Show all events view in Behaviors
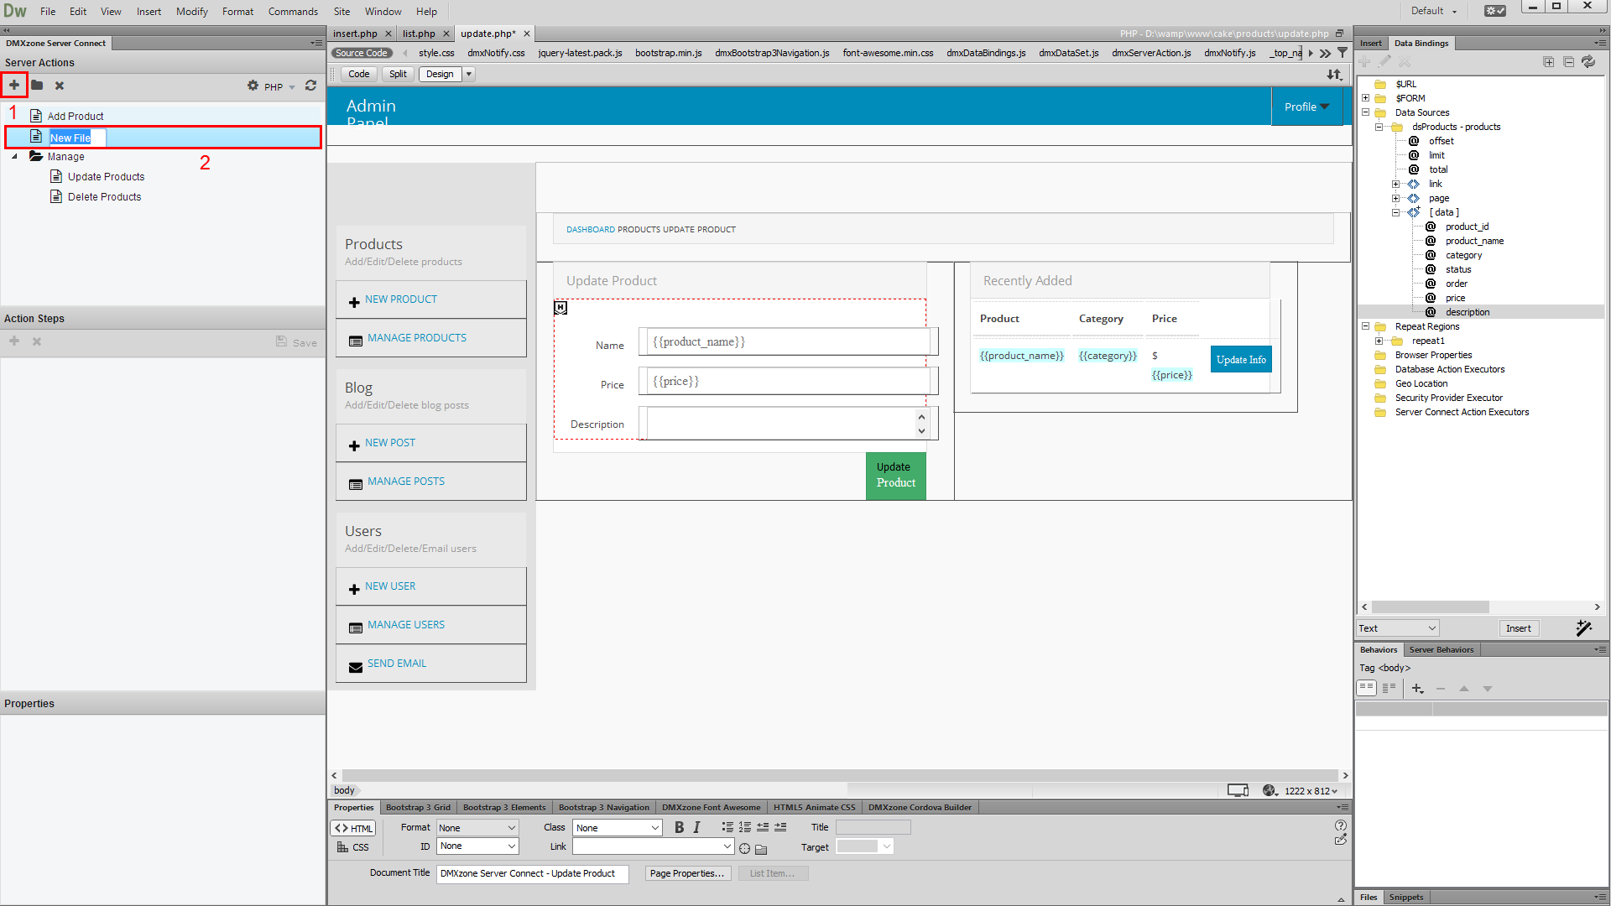The width and height of the screenshot is (1611, 906). pos(1389,688)
